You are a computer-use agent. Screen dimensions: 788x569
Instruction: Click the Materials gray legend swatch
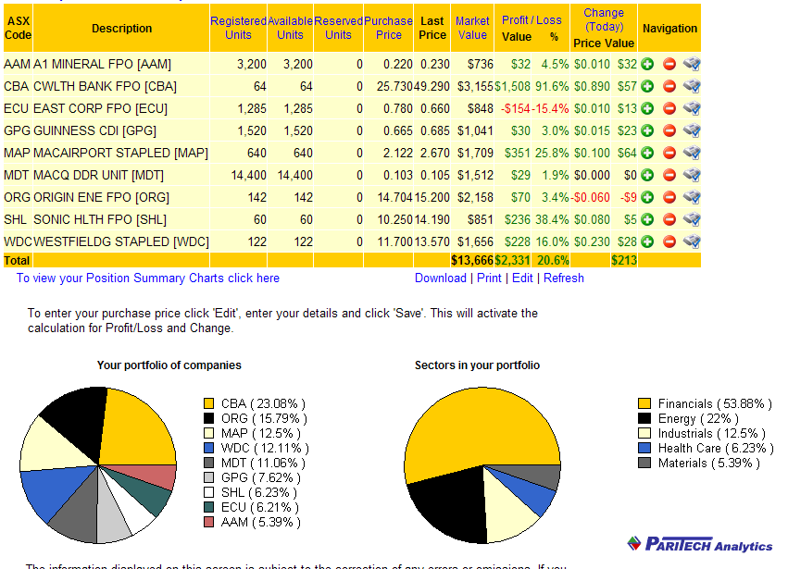tap(644, 463)
